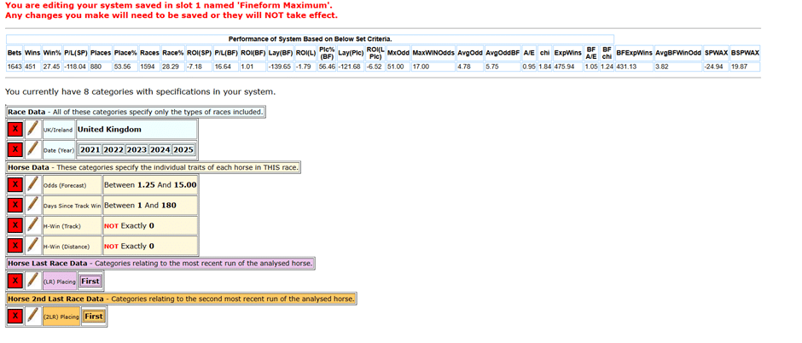Delete the Odds (Forecast) category

coord(15,184)
